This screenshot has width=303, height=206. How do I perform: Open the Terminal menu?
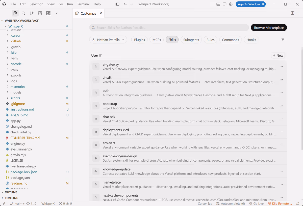click(83, 4)
